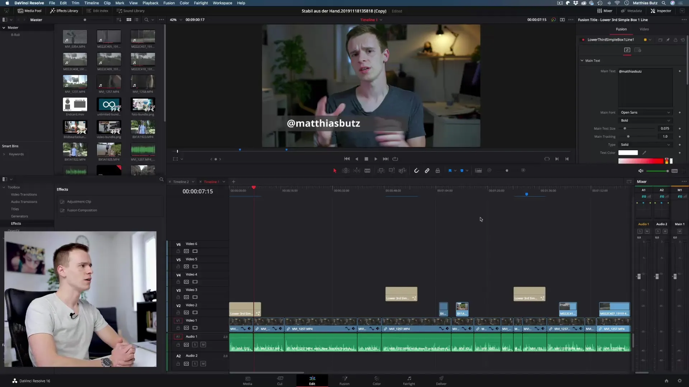
Task: Toggle Position Lock icon in toolbar
Action: coord(438,171)
